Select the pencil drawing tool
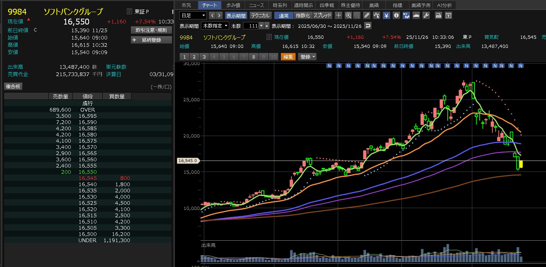 pos(367,15)
